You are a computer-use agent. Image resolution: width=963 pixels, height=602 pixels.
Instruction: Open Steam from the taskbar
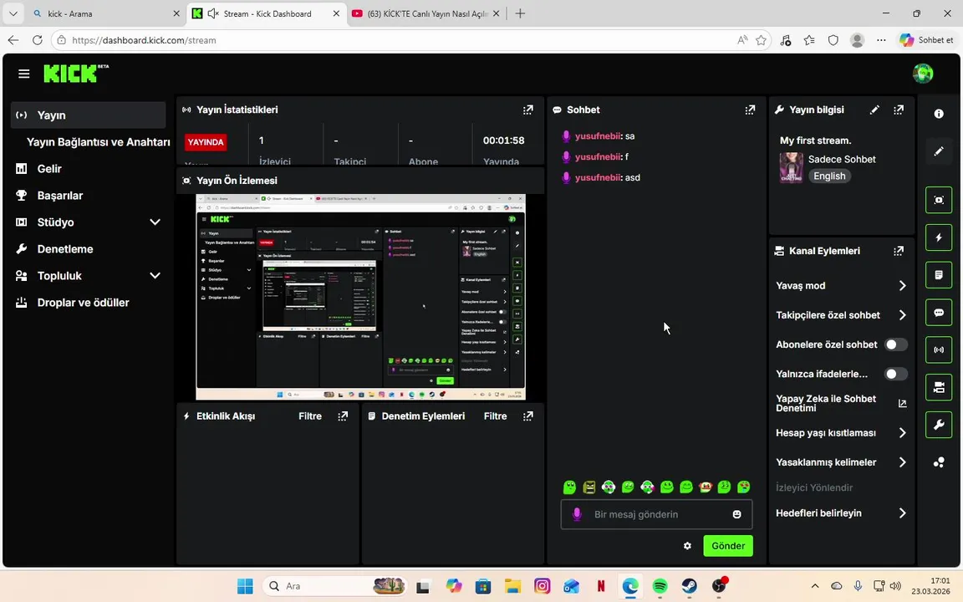(x=689, y=586)
